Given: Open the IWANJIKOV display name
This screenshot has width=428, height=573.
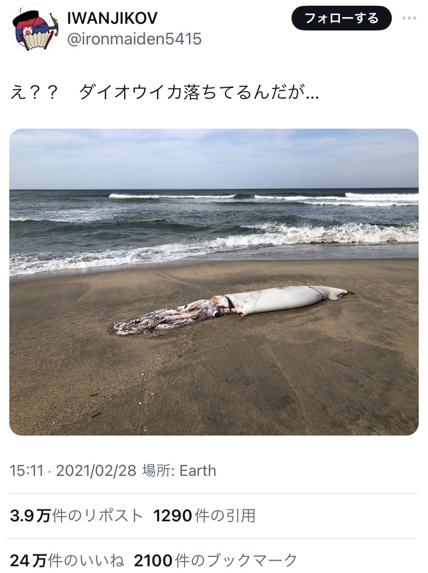Looking at the screenshot, I should (113, 18).
